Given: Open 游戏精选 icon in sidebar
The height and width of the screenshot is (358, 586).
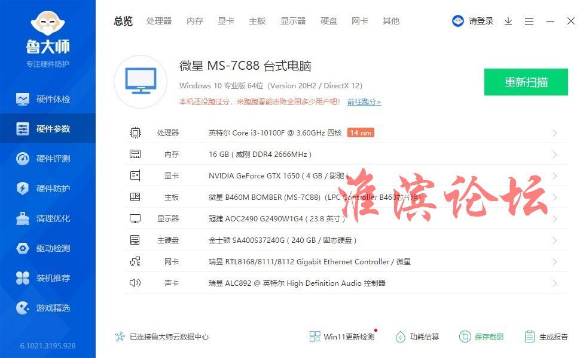Looking at the screenshot, I should (x=23, y=308).
